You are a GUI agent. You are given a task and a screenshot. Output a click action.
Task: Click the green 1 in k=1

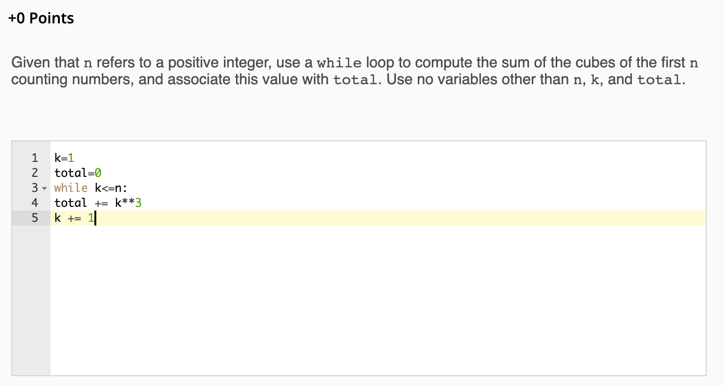(71, 158)
